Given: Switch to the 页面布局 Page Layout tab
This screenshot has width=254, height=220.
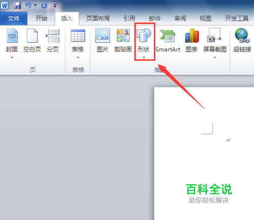Looking at the screenshot, I should (98, 18).
